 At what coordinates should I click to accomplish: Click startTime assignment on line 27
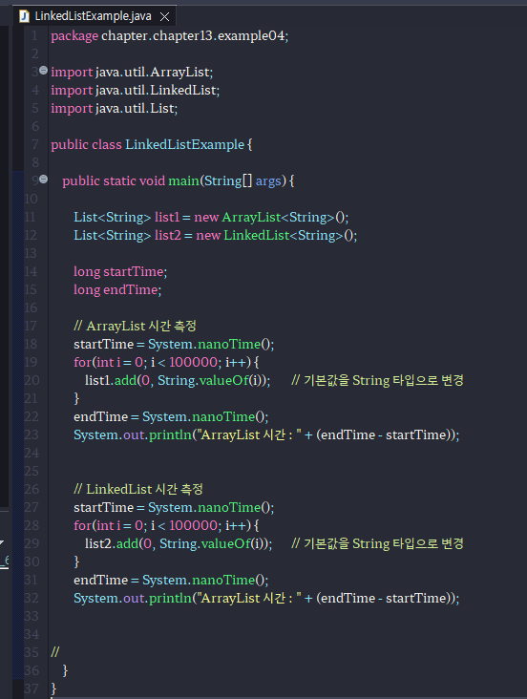(x=174, y=507)
